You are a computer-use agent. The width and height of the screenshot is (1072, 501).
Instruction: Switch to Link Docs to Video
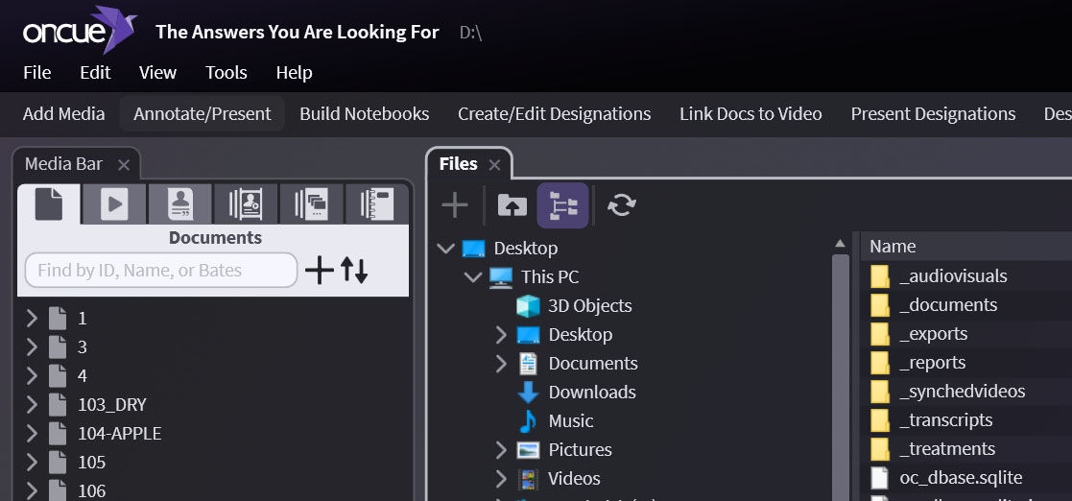coord(750,114)
